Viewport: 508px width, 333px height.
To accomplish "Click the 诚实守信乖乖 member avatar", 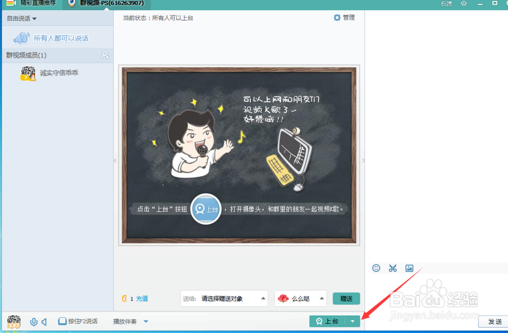I will coord(28,73).
